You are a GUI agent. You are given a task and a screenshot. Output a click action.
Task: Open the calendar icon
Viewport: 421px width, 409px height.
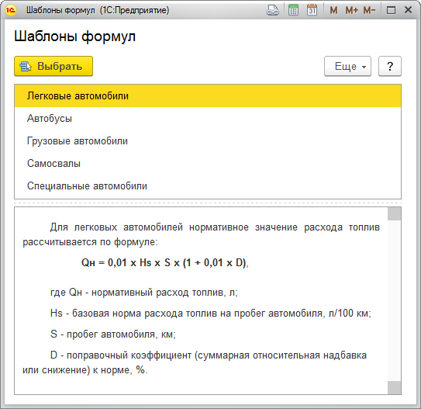pos(312,10)
